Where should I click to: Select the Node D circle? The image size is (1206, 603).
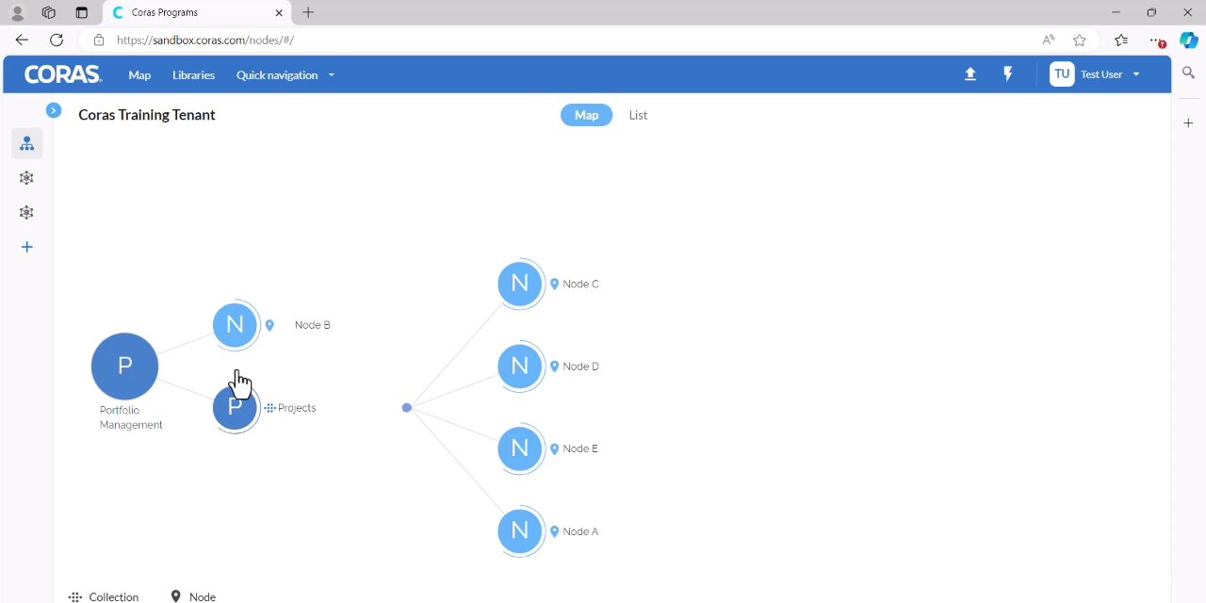click(x=520, y=366)
